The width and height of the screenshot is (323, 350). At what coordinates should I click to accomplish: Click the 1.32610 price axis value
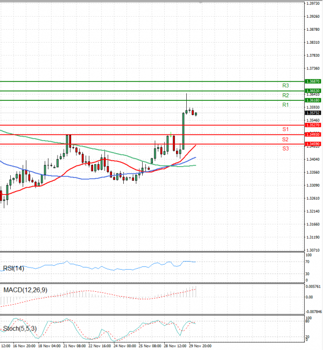[x=313, y=198]
